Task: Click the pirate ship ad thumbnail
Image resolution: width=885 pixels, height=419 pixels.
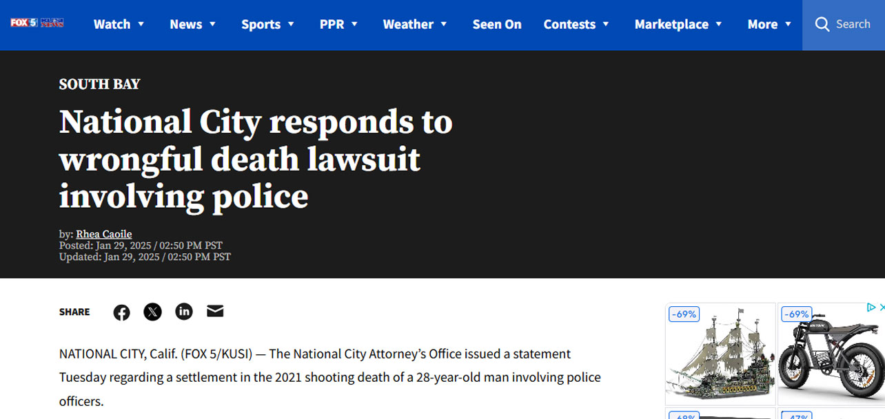Action: (720, 358)
